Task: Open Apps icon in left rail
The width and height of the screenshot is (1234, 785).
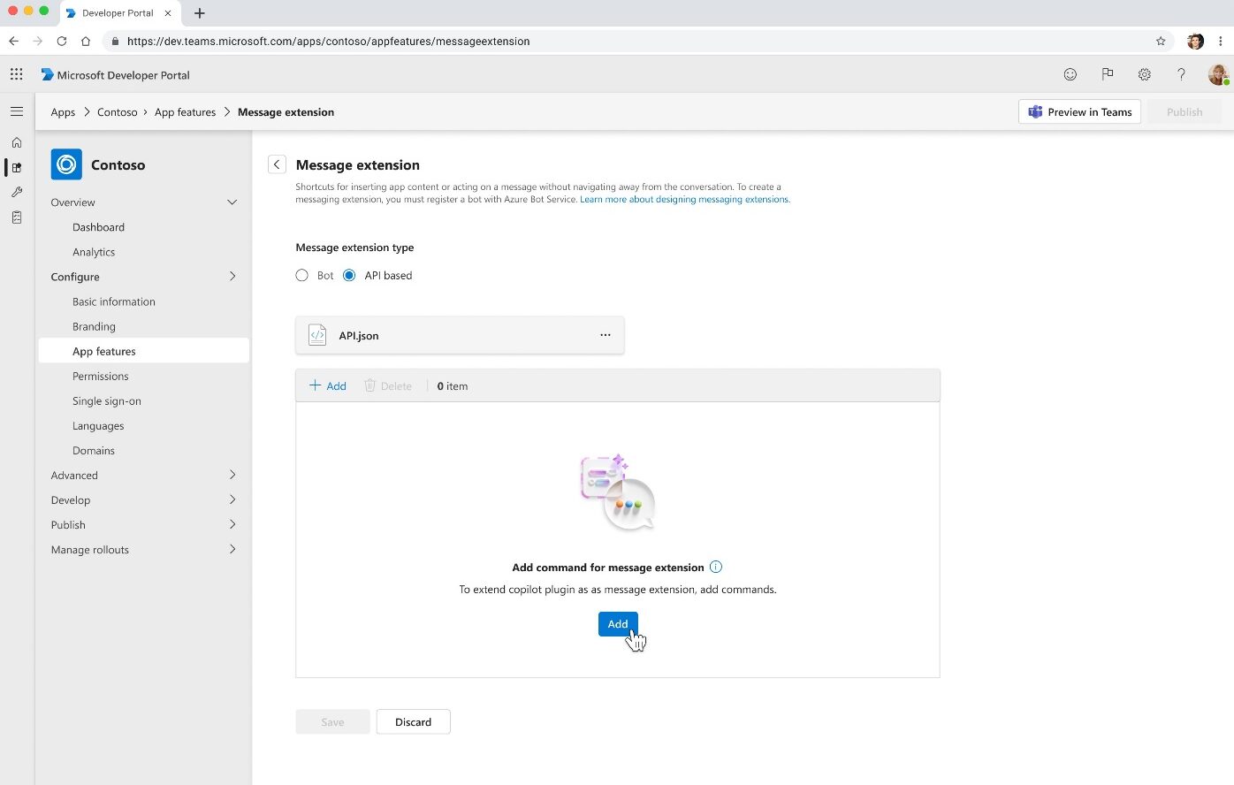Action: (17, 167)
